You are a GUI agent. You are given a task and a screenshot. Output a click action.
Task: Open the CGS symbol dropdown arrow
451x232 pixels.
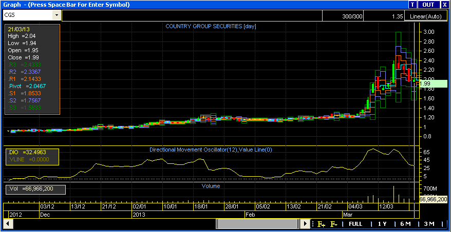click(57, 15)
